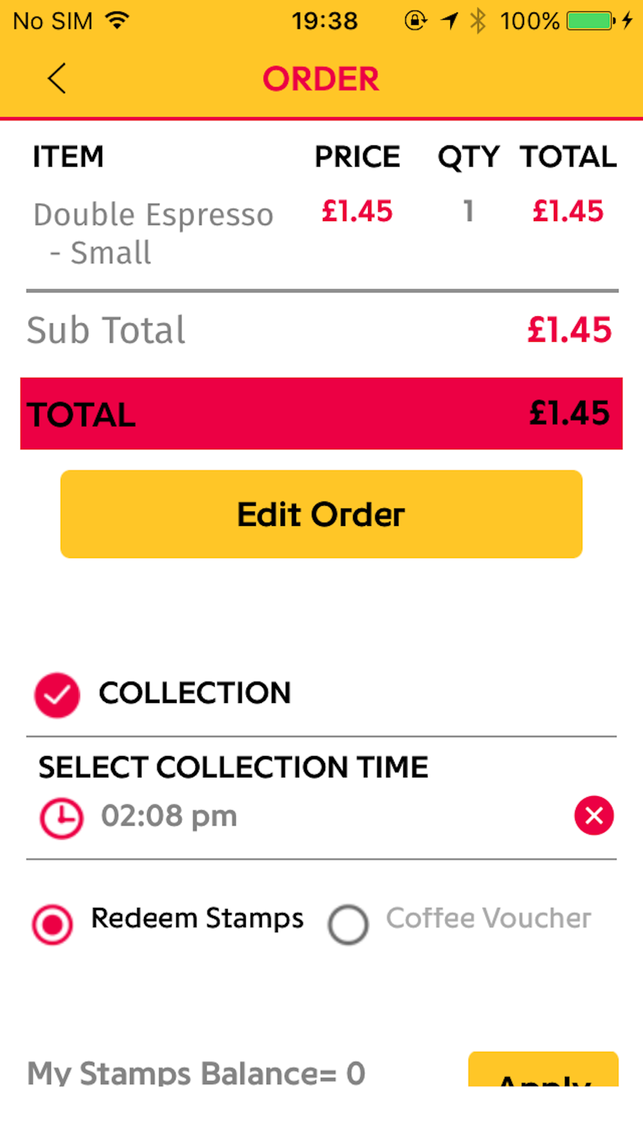The image size is (643, 1143).
Task: Tap the battery indicator in status bar
Action: point(590,21)
